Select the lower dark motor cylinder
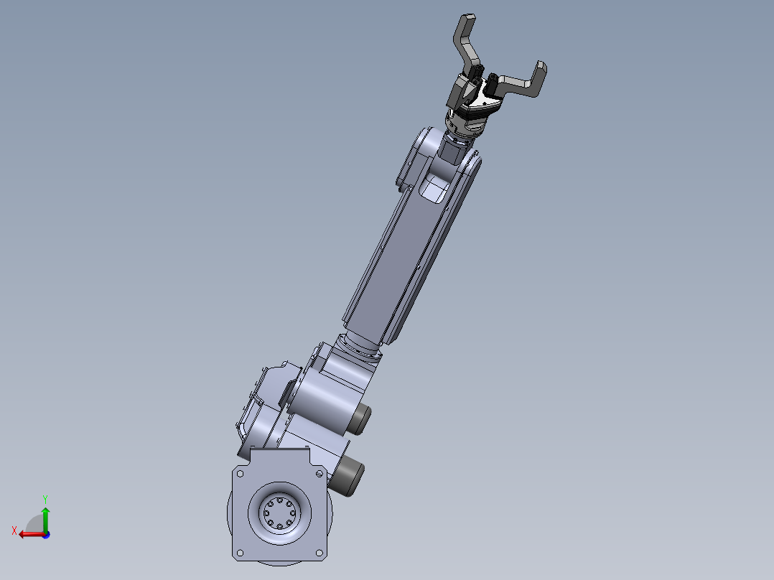774x580 pixels. tap(348, 475)
